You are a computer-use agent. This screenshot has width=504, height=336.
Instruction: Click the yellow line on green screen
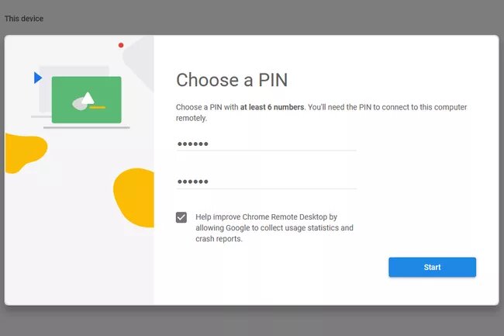click(98, 107)
